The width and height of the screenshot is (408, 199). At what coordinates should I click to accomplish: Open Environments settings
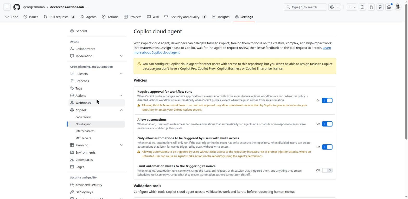click(97, 152)
